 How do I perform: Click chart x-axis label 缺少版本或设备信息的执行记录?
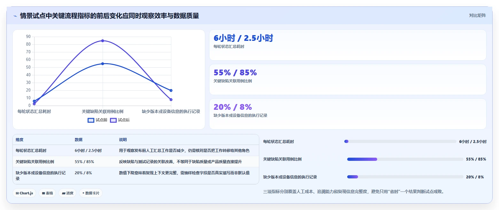click(171, 111)
